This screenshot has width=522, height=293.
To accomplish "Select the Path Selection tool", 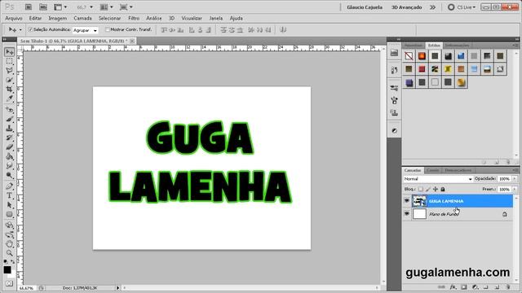I will point(9,204).
